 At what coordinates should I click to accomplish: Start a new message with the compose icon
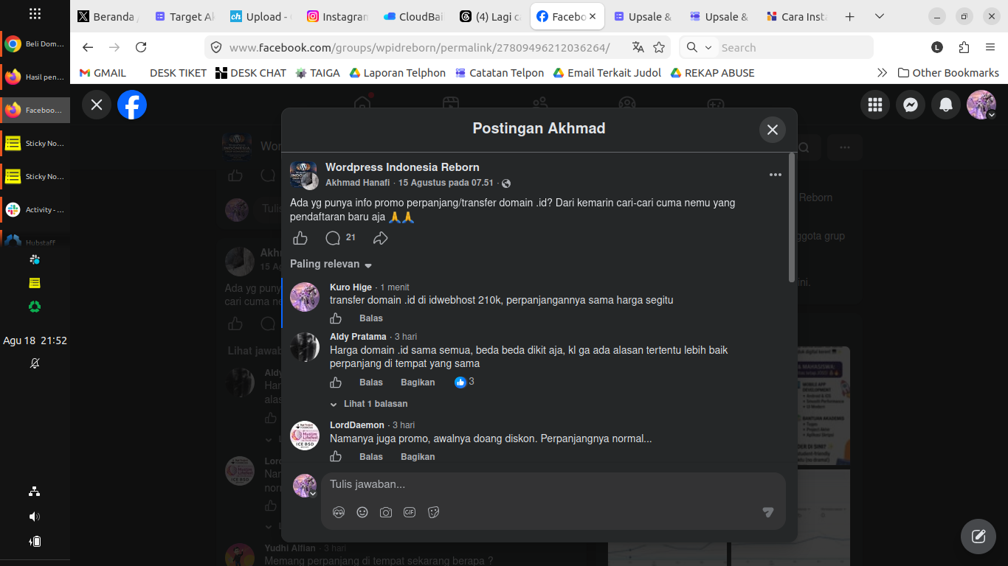(x=978, y=537)
